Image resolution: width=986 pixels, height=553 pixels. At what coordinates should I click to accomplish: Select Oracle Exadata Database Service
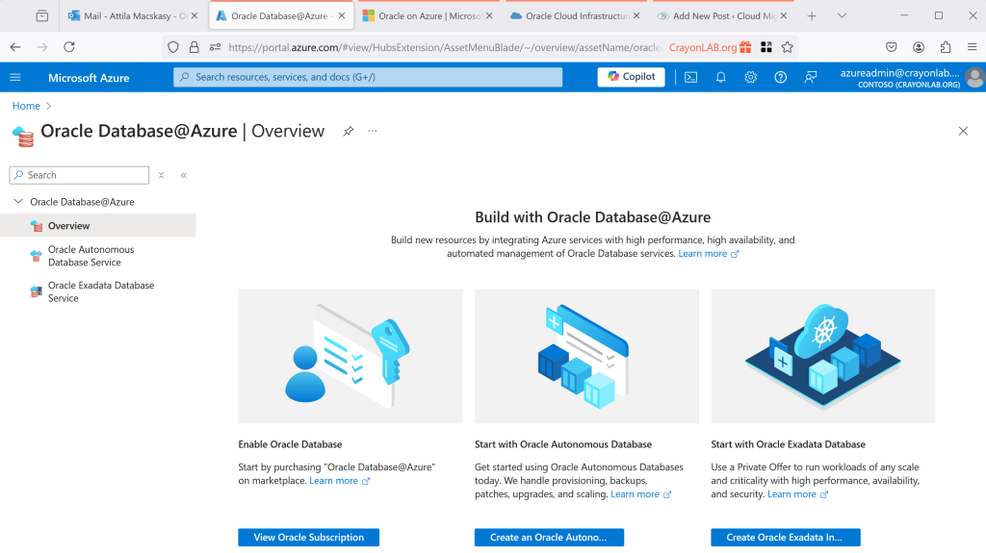pos(100,291)
